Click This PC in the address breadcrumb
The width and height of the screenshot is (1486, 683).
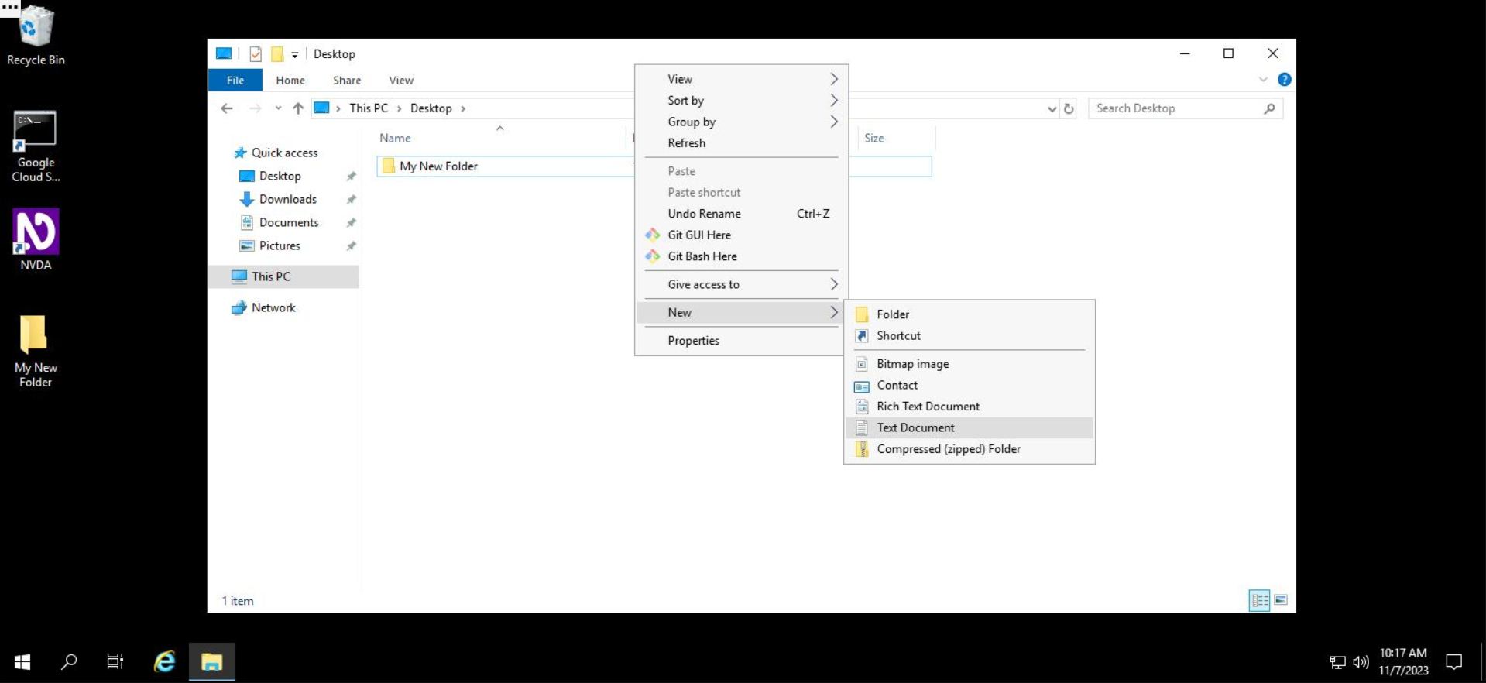coord(369,108)
